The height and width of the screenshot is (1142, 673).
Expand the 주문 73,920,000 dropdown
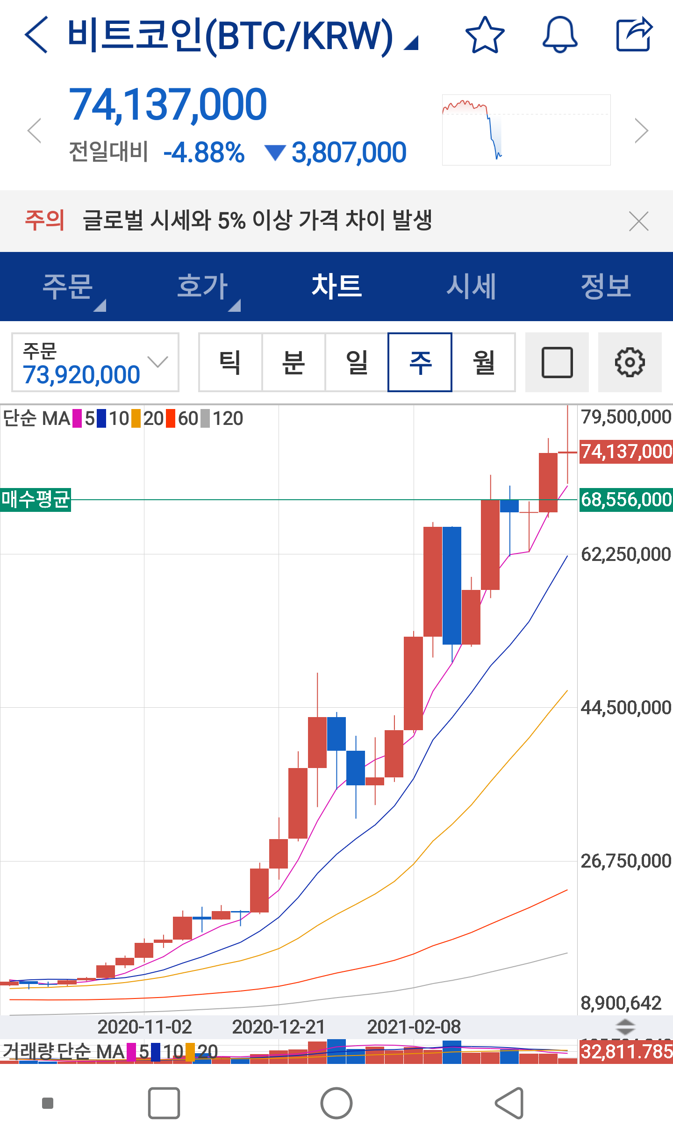click(95, 362)
